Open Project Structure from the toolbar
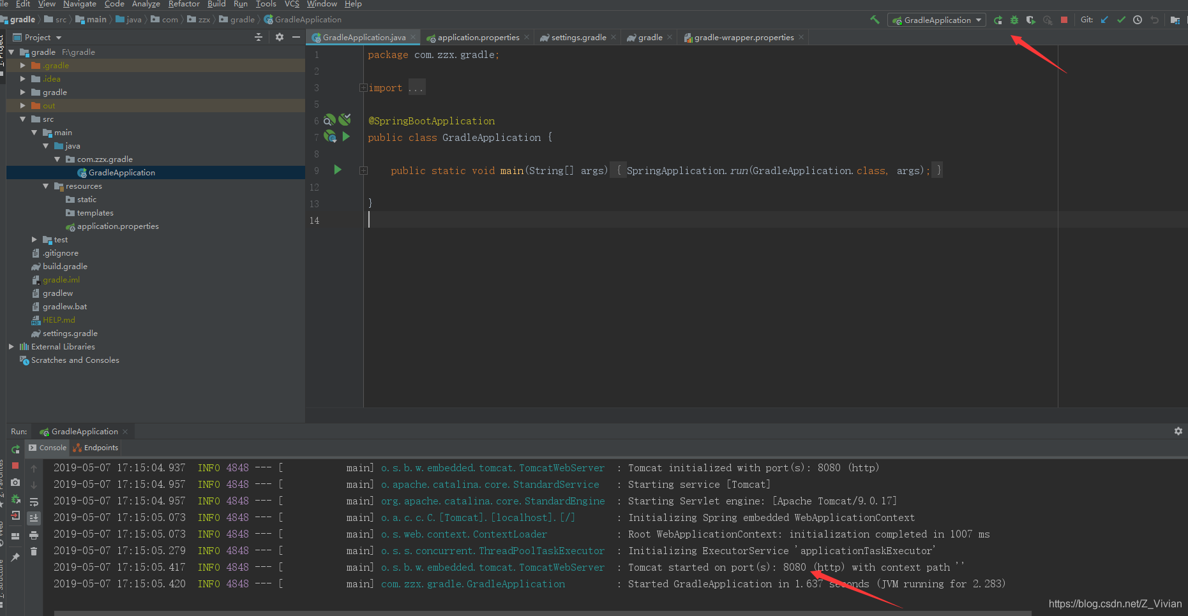This screenshot has height=616, width=1188. tap(1175, 20)
